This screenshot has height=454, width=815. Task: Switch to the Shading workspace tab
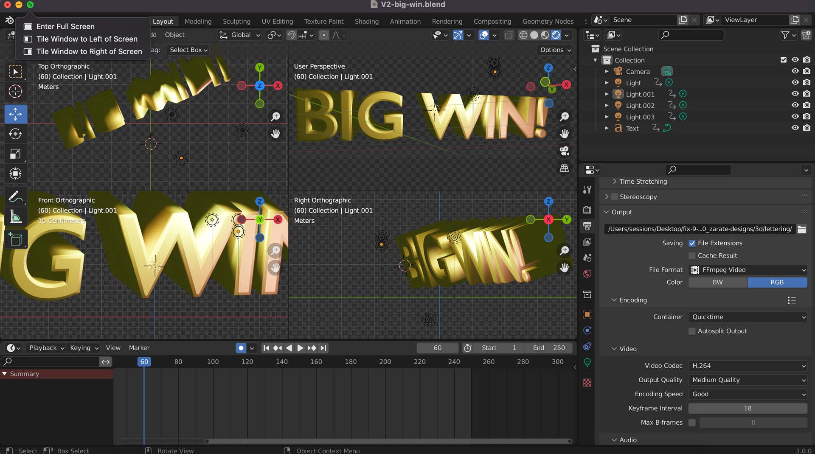point(366,21)
